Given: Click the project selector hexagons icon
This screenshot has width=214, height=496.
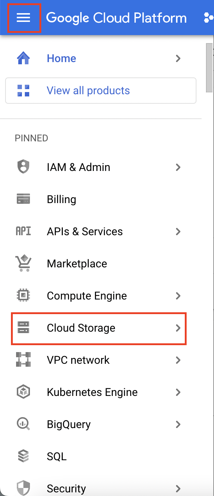Looking at the screenshot, I should point(209,18).
